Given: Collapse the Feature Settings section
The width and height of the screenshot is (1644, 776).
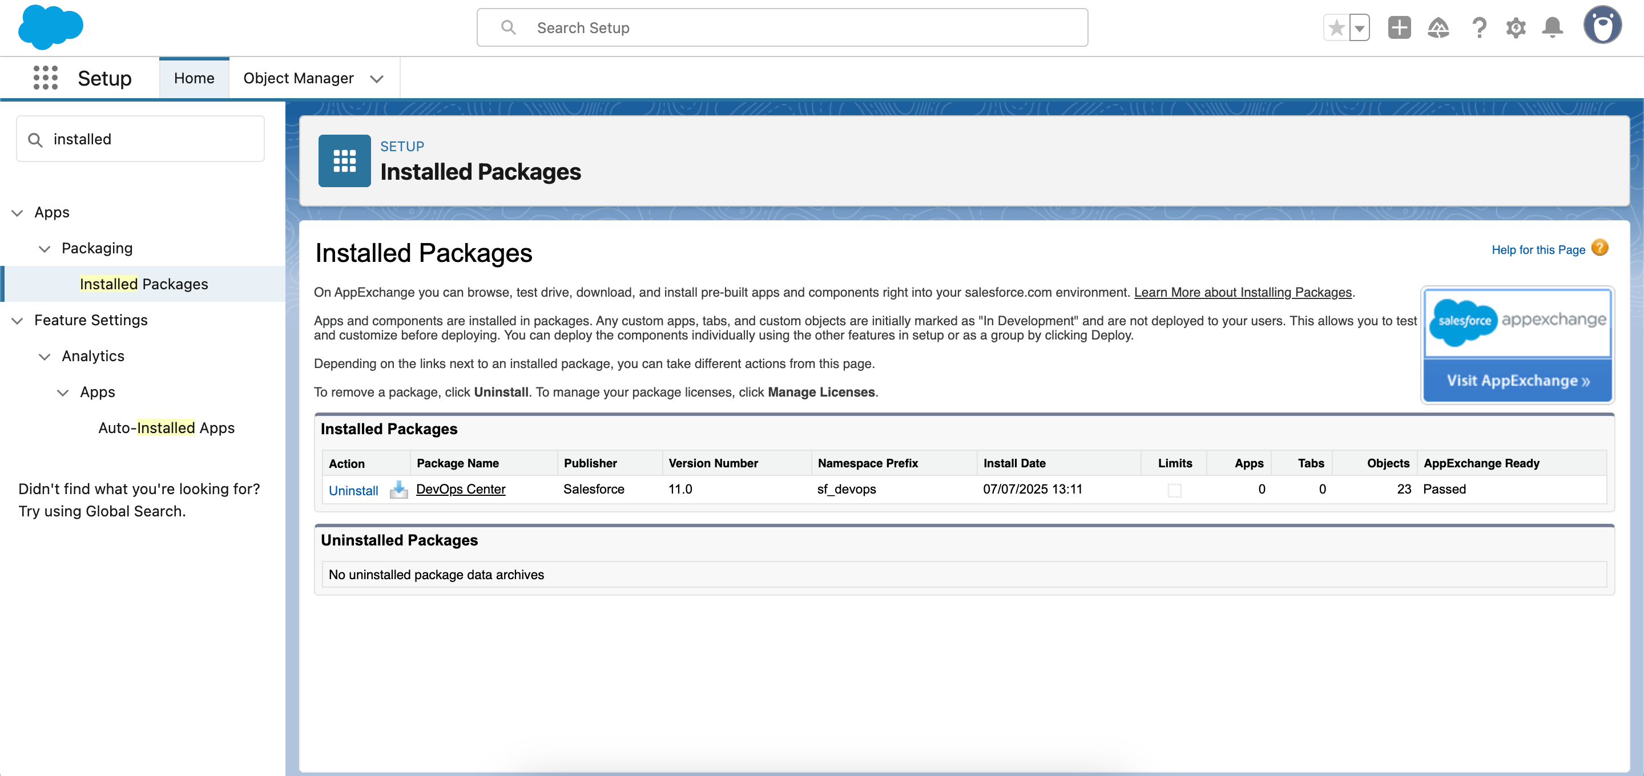Looking at the screenshot, I should (x=17, y=320).
